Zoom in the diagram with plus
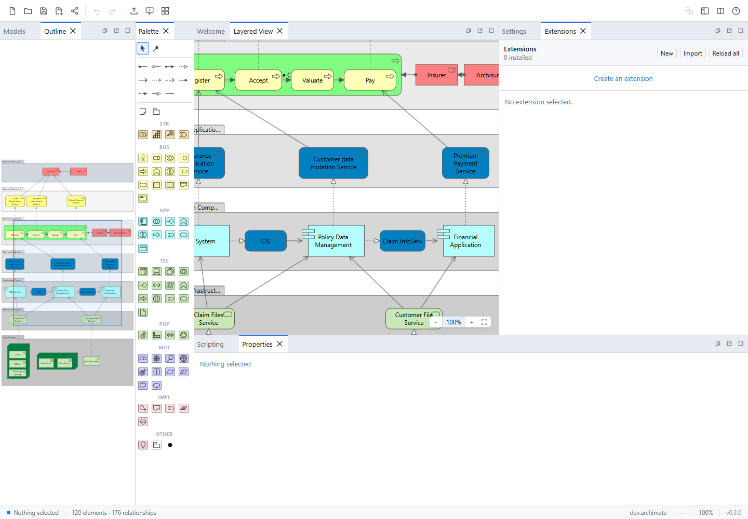Image resolution: width=748 pixels, height=519 pixels. (x=472, y=322)
